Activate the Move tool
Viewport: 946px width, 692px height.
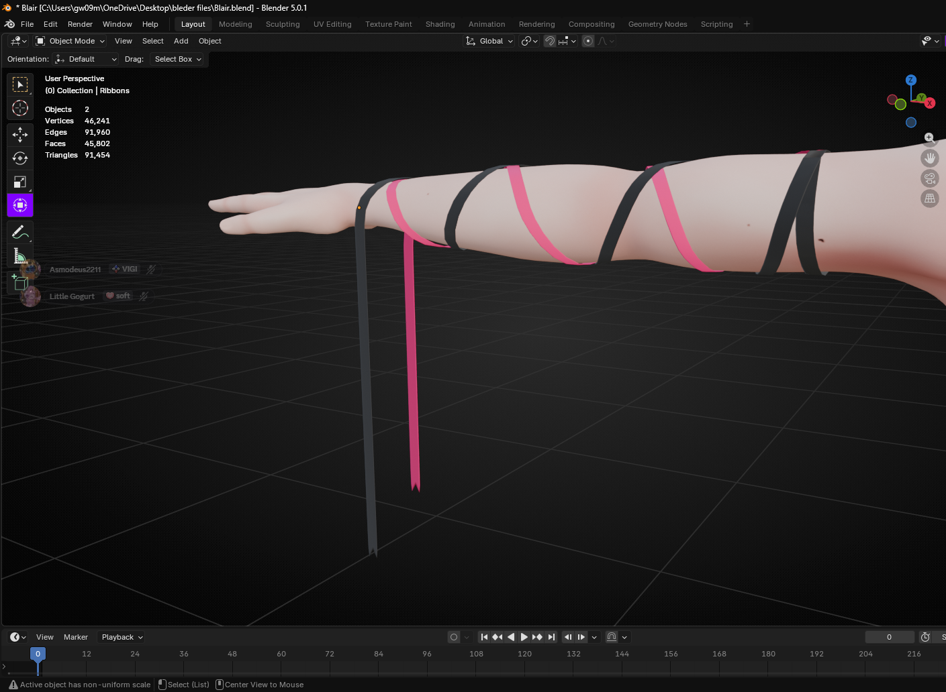20,135
